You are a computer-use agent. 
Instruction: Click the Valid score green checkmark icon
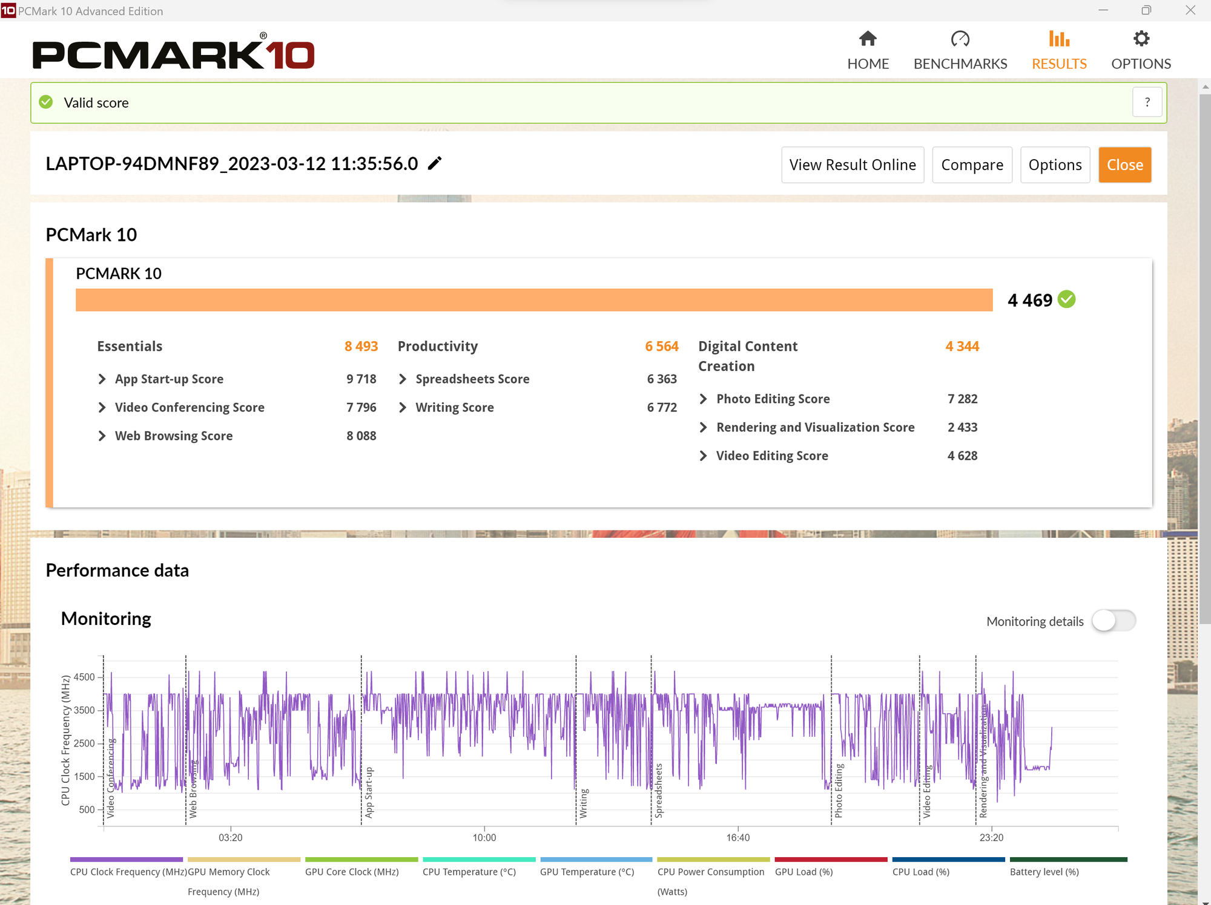[x=46, y=102]
